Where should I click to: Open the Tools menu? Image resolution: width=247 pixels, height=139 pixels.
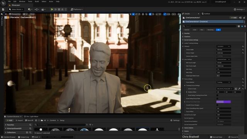click(30, 2)
